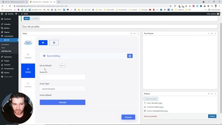
Task: Select the blue scene image tab button
Action: tap(43, 43)
